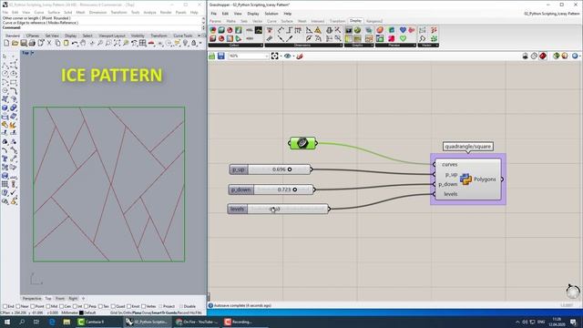Click the p_up slider handle
The width and height of the screenshot is (583, 328).
[290, 169]
